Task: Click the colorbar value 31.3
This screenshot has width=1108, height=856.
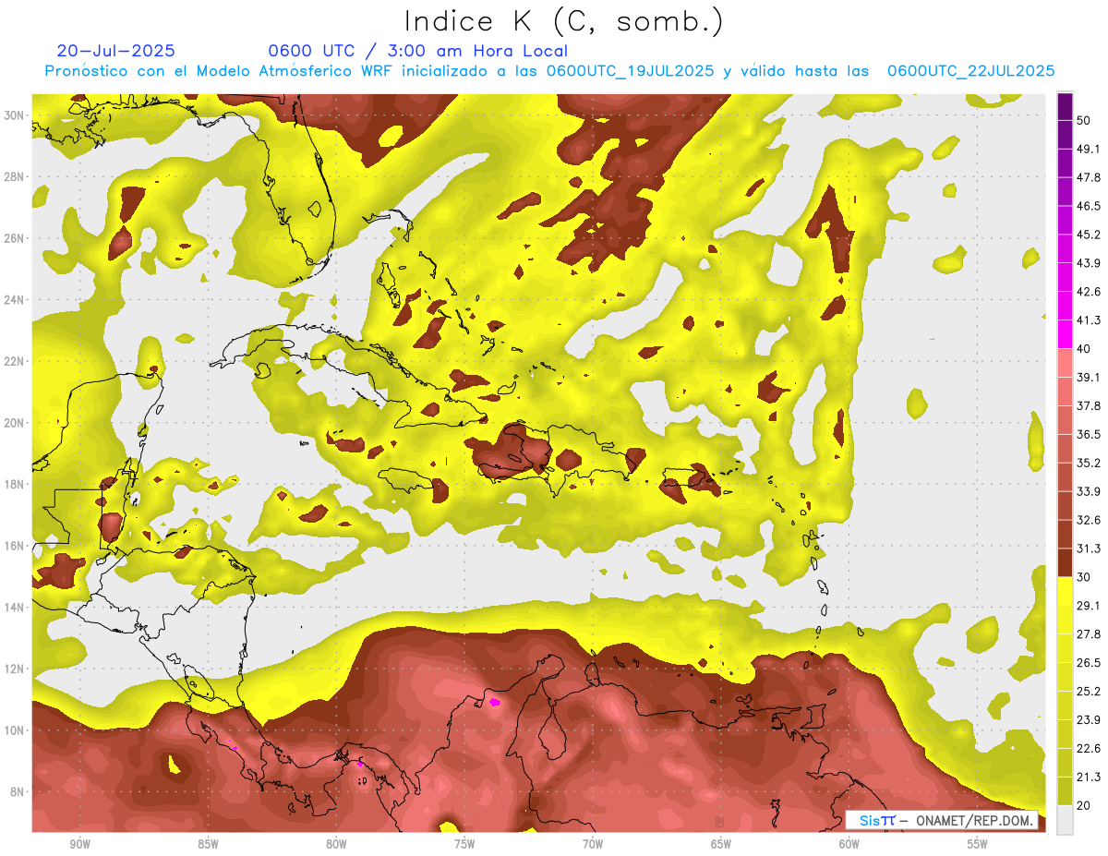Action: pyautogui.click(x=1088, y=549)
